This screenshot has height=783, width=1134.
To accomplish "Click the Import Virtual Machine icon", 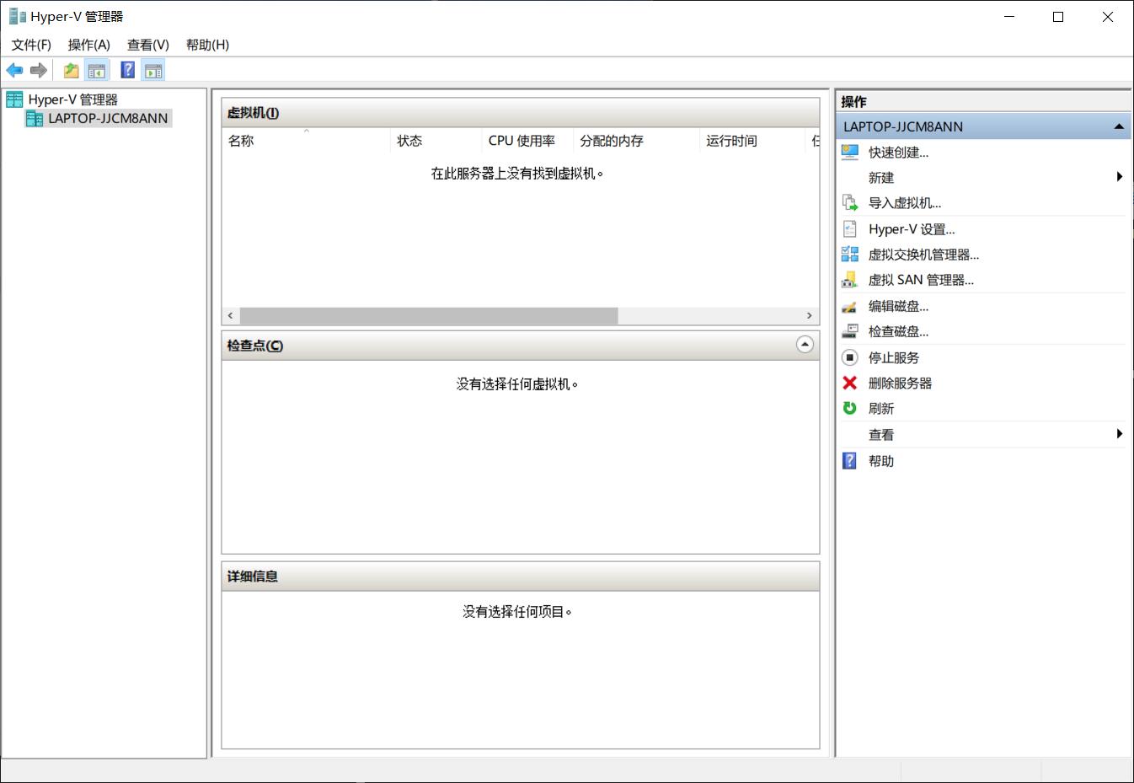I will point(850,203).
